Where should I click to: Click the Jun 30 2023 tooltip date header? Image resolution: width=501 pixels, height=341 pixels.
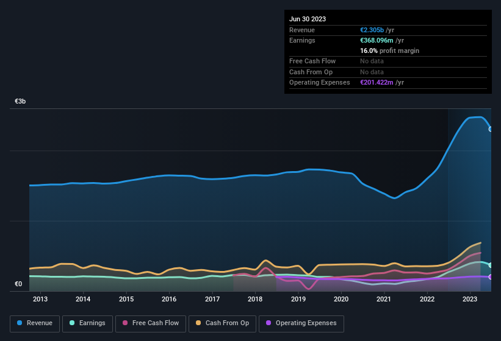pyautogui.click(x=308, y=19)
